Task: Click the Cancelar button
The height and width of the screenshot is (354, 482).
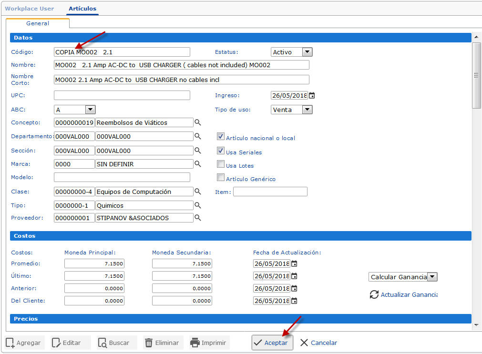Action: point(318,343)
